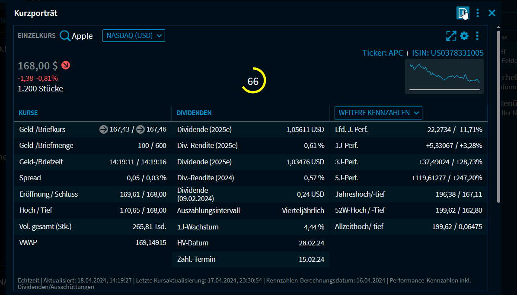The width and height of the screenshot is (517, 295).
Task: Open the Einzelkurs widget three-dot menu
Action: click(477, 36)
